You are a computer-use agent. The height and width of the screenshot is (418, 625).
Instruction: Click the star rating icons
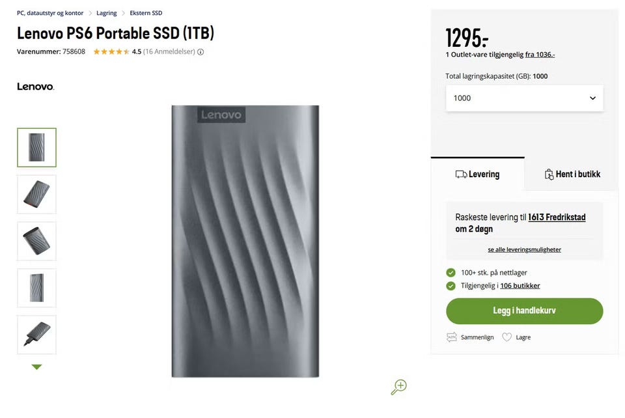click(111, 52)
